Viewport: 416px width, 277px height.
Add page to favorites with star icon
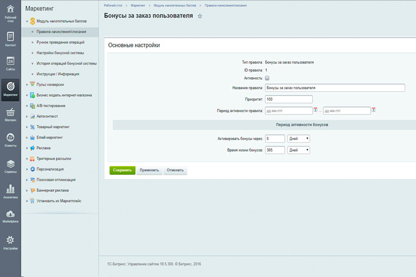pyautogui.click(x=200, y=16)
